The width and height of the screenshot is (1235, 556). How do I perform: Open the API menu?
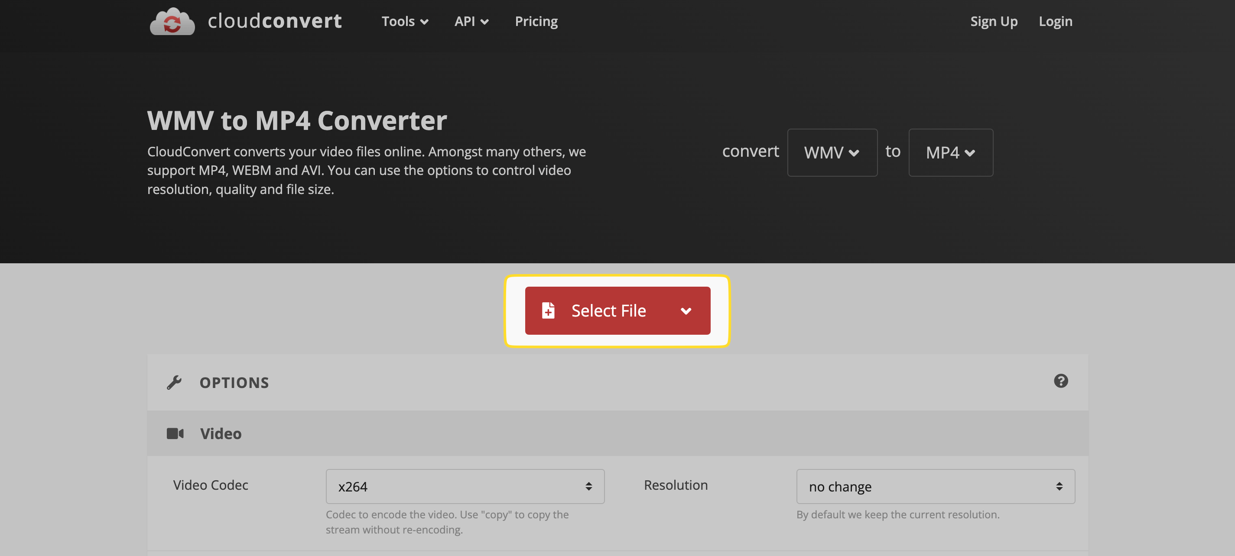tap(471, 21)
